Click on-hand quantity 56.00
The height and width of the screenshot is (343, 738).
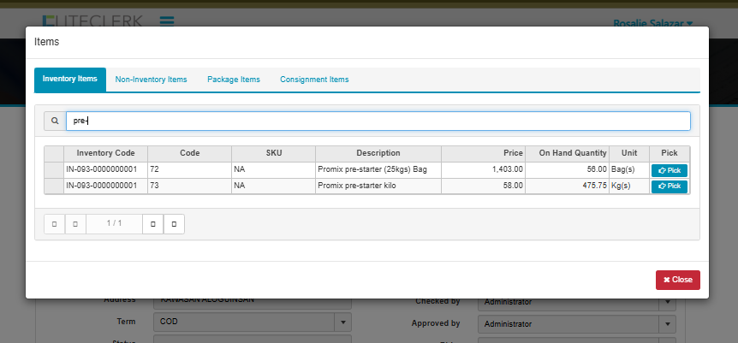coord(567,170)
